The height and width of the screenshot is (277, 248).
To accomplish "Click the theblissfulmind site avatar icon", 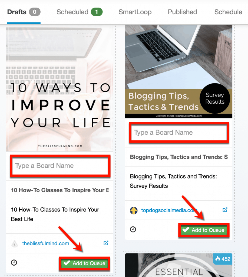I will [x=15, y=244].
